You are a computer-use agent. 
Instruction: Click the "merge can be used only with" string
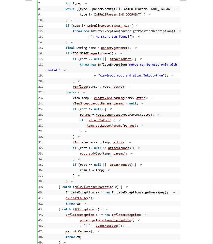point(152,65)
